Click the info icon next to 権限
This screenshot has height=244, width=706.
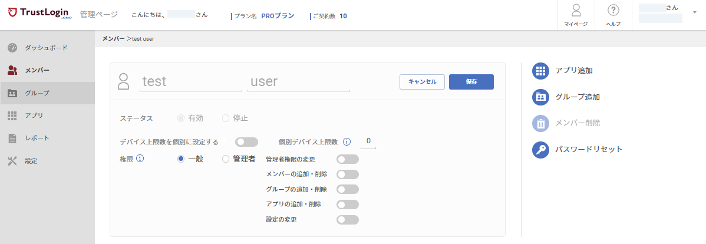click(140, 159)
